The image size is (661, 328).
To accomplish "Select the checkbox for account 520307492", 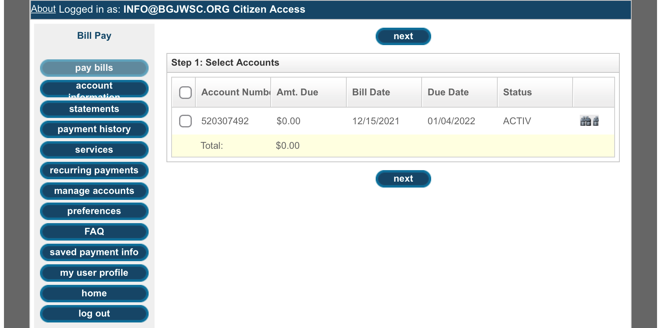I will pyautogui.click(x=185, y=121).
